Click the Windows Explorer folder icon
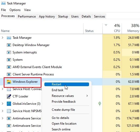This screenshot has height=132, width=140. 9,82
